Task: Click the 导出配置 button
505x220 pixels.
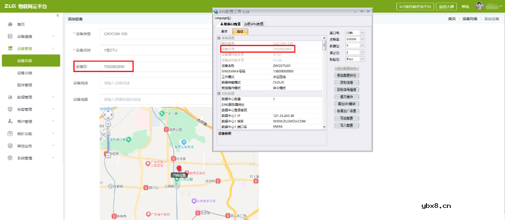Action: point(347,118)
